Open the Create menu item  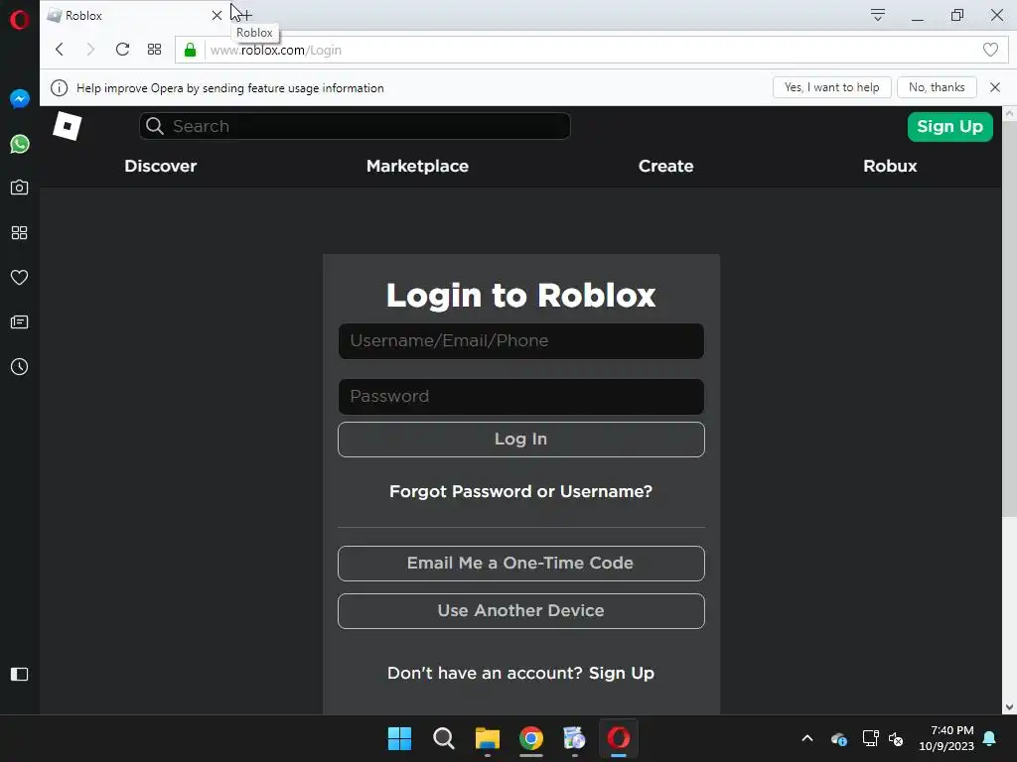pos(665,166)
